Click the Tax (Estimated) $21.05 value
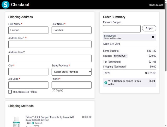This screenshot has width=167, height=127. (x=152, y=62)
